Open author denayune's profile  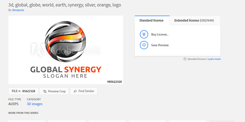[x=18, y=10]
